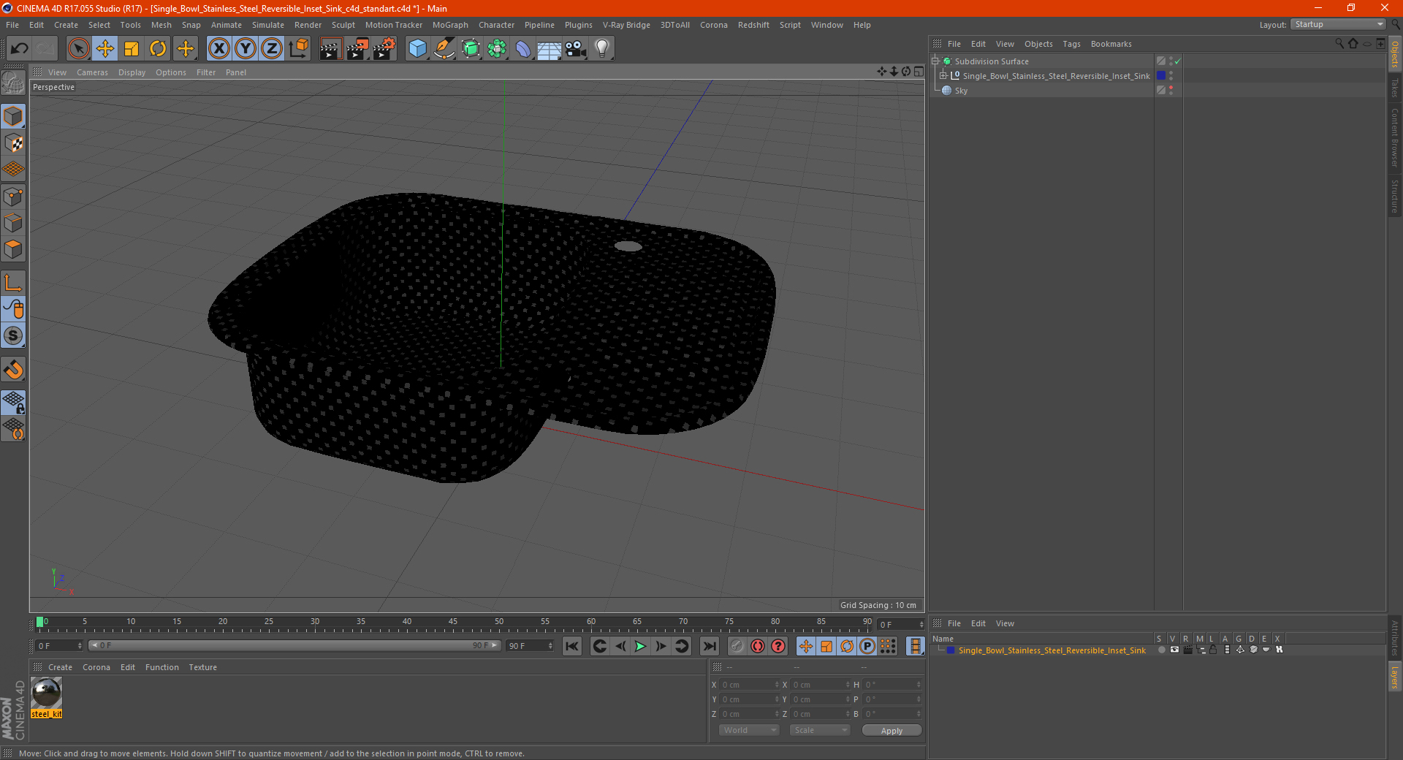The width and height of the screenshot is (1403, 760).
Task: Click the frame range preview slider bar
Action: [x=294, y=645]
